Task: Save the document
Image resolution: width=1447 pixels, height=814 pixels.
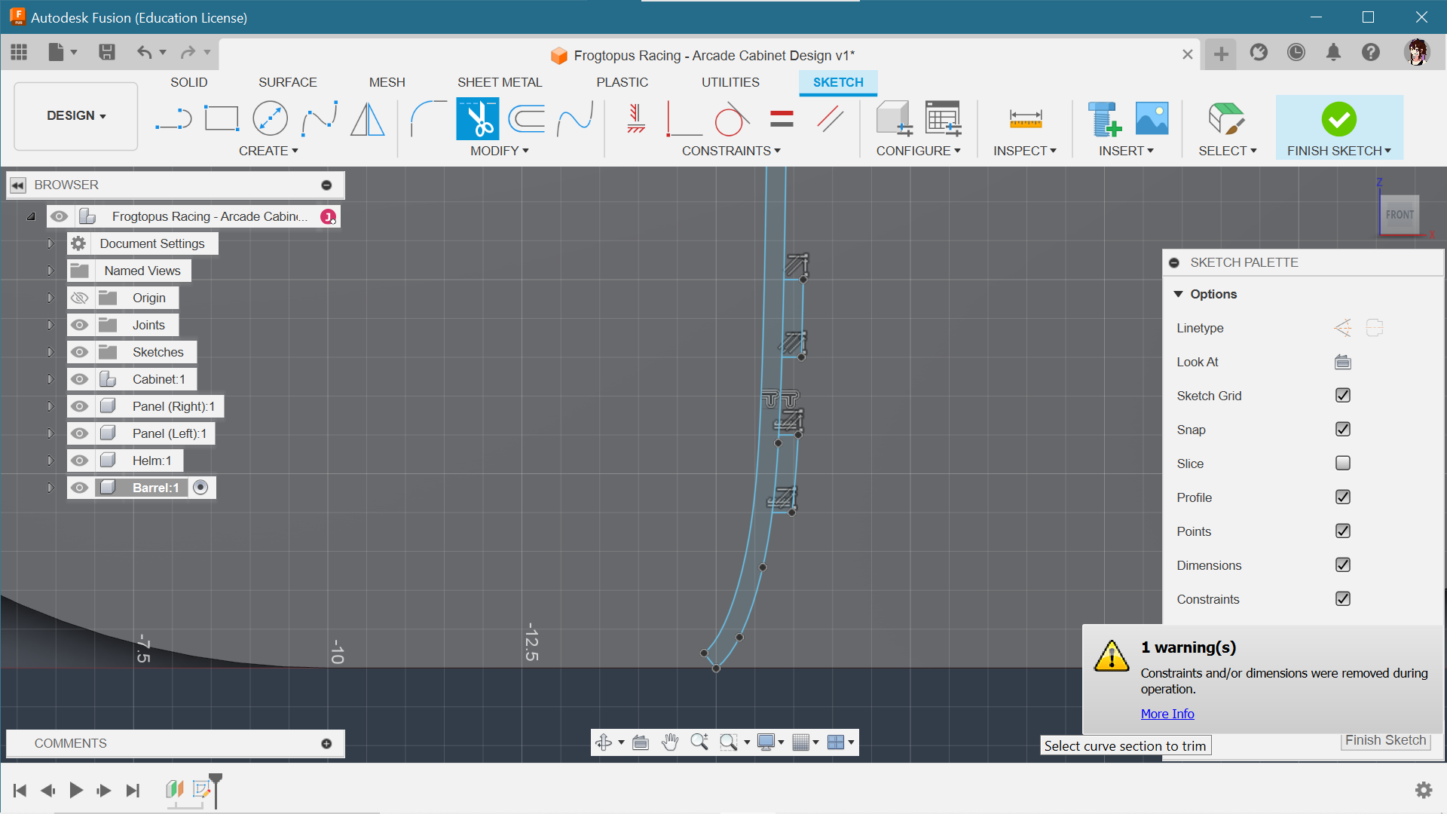Action: 106,52
